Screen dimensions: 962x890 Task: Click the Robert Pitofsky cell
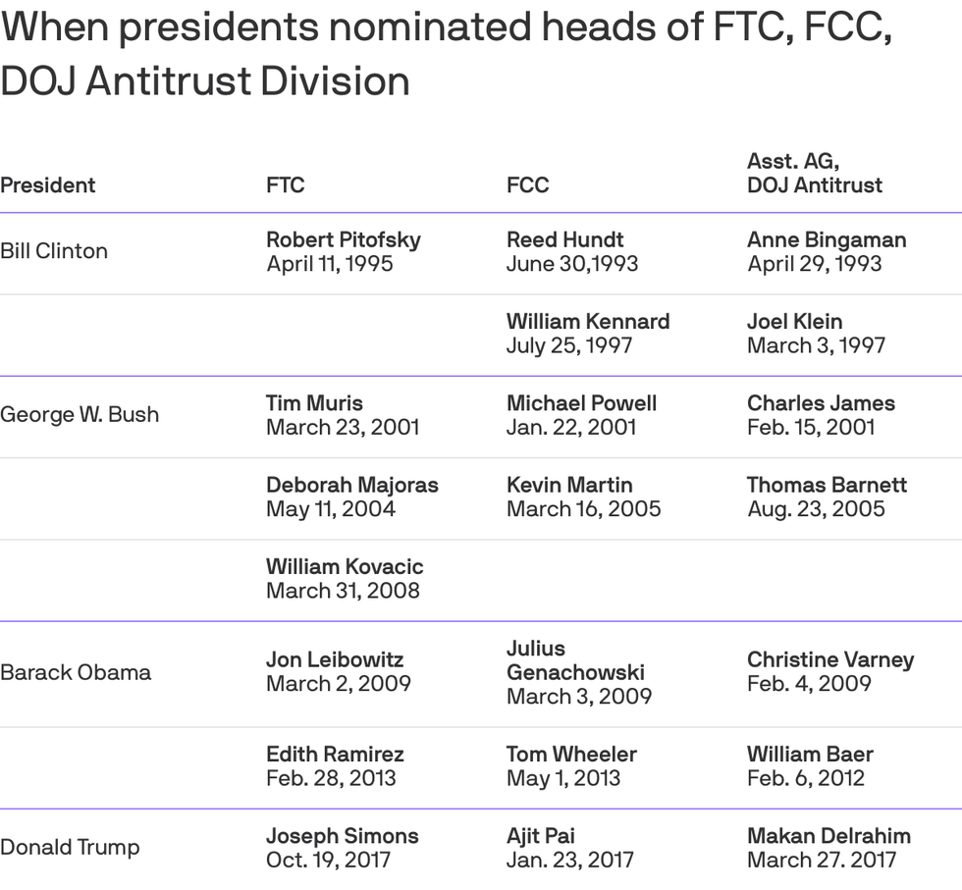(x=343, y=251)
